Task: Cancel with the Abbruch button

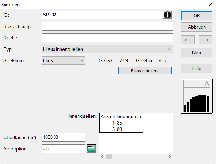Action: pos(197,27)
